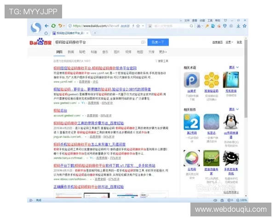Open result title above www.ddooo.com address
The image size is (276, 221).
click(x=104, y=165)
